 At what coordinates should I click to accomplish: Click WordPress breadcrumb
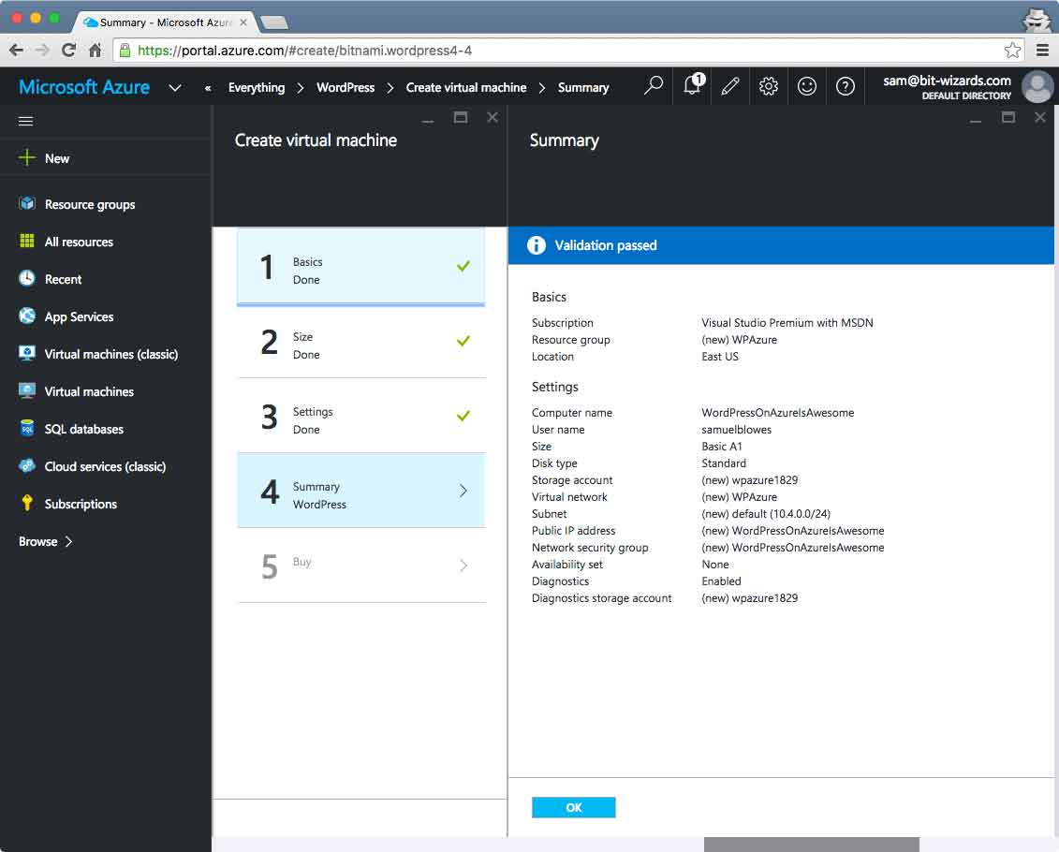346,88
